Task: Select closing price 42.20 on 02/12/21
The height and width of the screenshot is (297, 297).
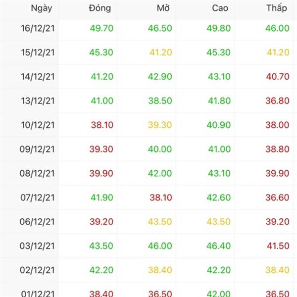Action: [x=101, y=270]
